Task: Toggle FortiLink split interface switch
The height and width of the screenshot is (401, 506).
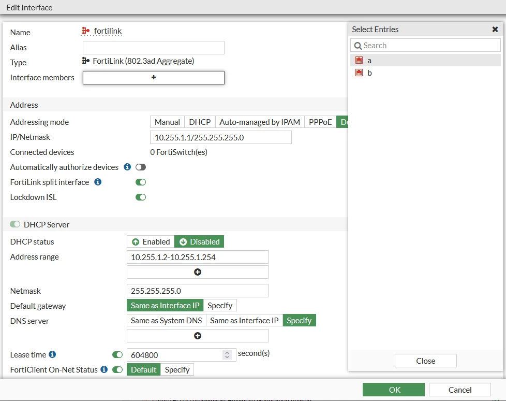Action: (141, 182)
